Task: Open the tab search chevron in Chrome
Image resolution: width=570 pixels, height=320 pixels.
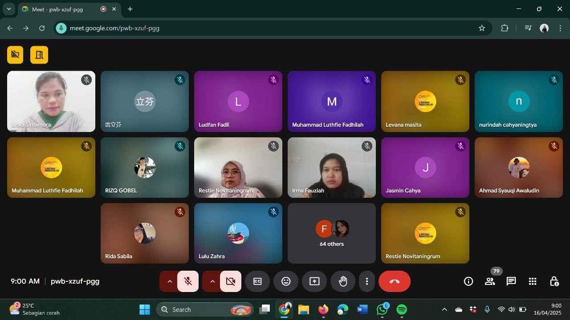Action: pyautogui.click(x=8, y=9)
